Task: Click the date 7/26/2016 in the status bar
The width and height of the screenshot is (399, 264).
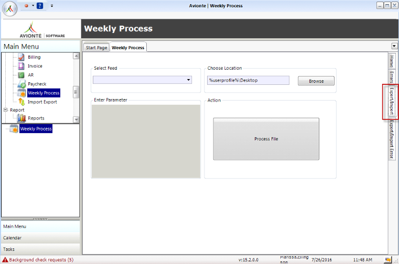Action: click(x=321, y=260)
